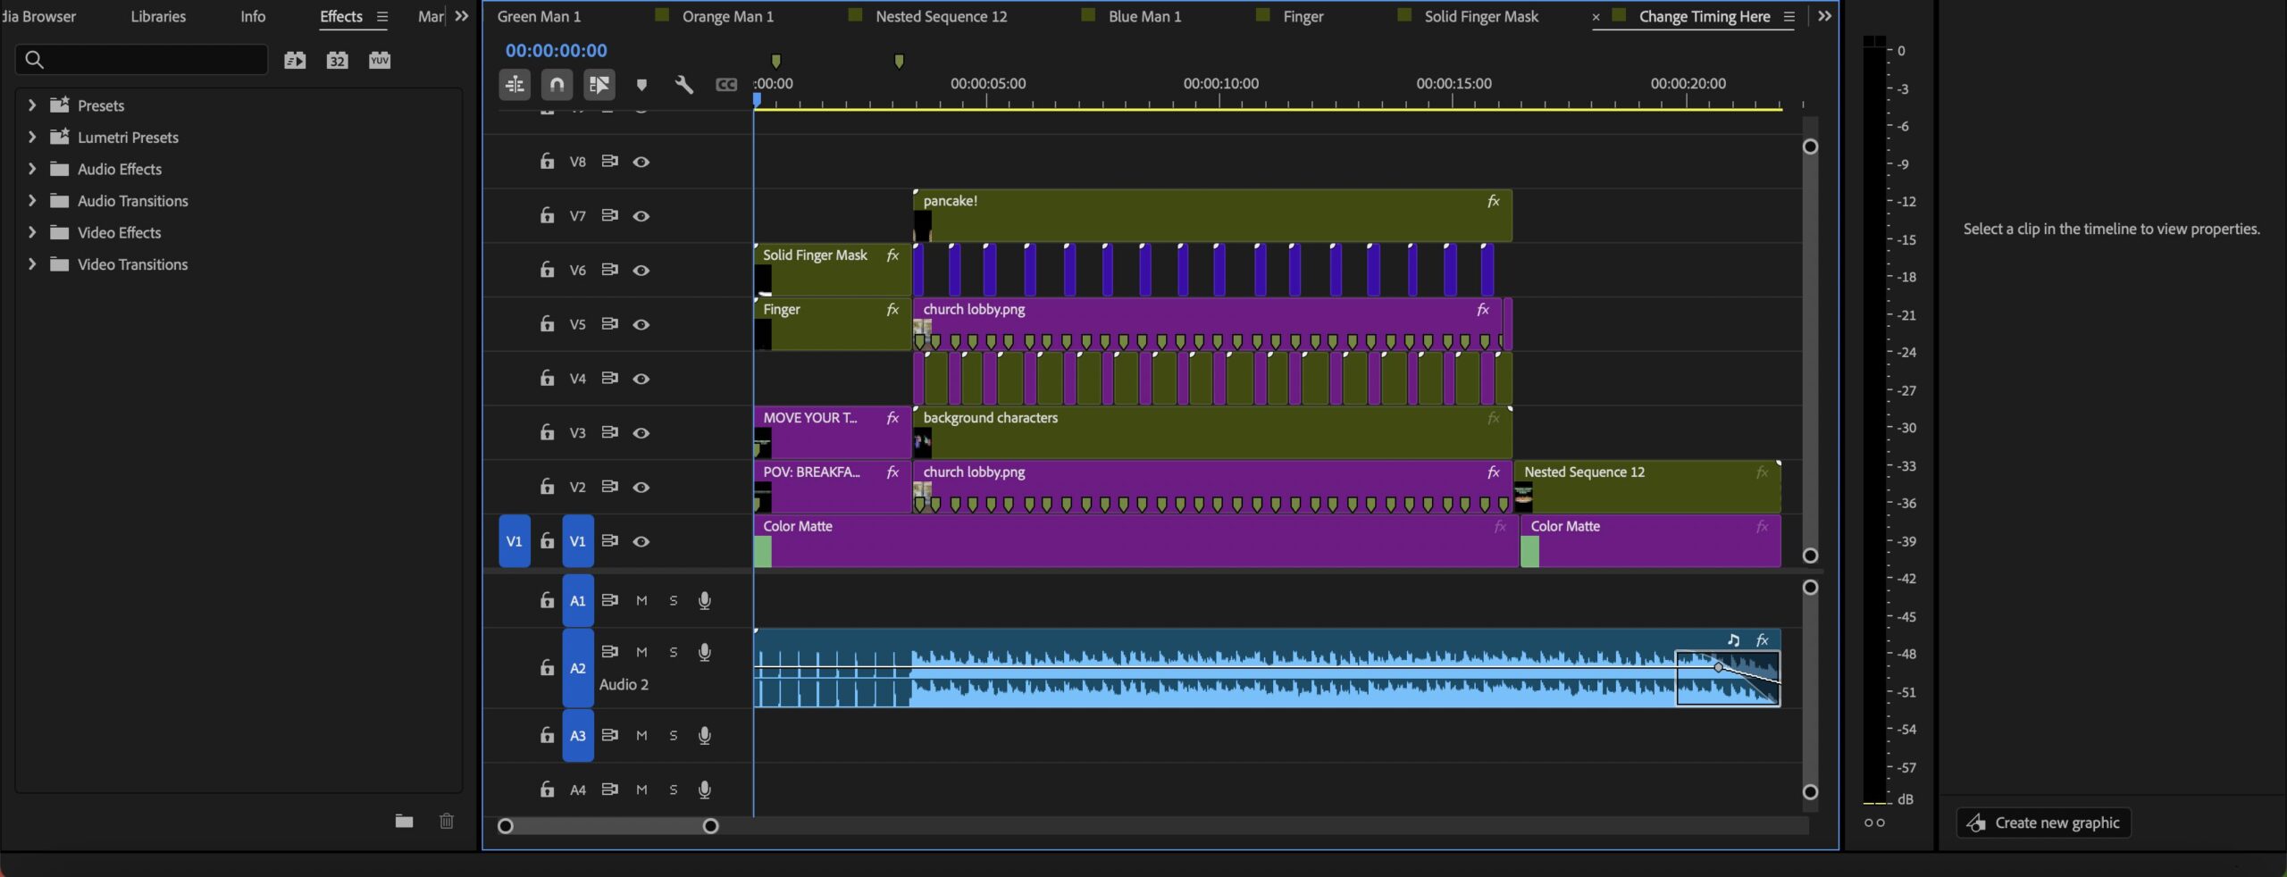Click the Create new graphic button
Screen dimensions: 2287x877
[2043, 823]
